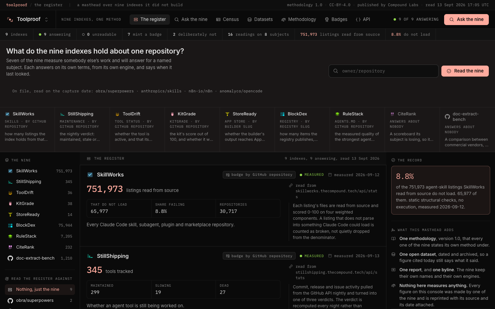495x309 pixels.
Task: Click the 751,973 listings read from source stat
Action: 340,35
